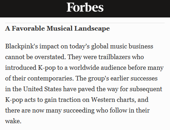Click the word "introduced" starting third line
The height and width of the screenshot is (130, 170).
click(21, 68)
